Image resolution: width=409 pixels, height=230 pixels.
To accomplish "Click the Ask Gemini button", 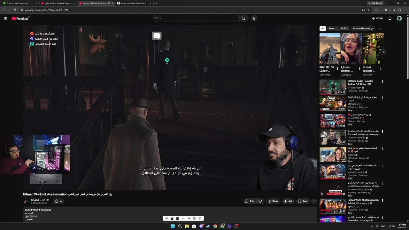I will pos(375,3).
